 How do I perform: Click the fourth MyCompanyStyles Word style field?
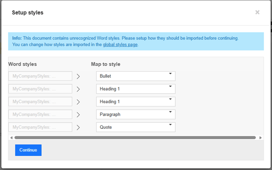coord(40,115)
